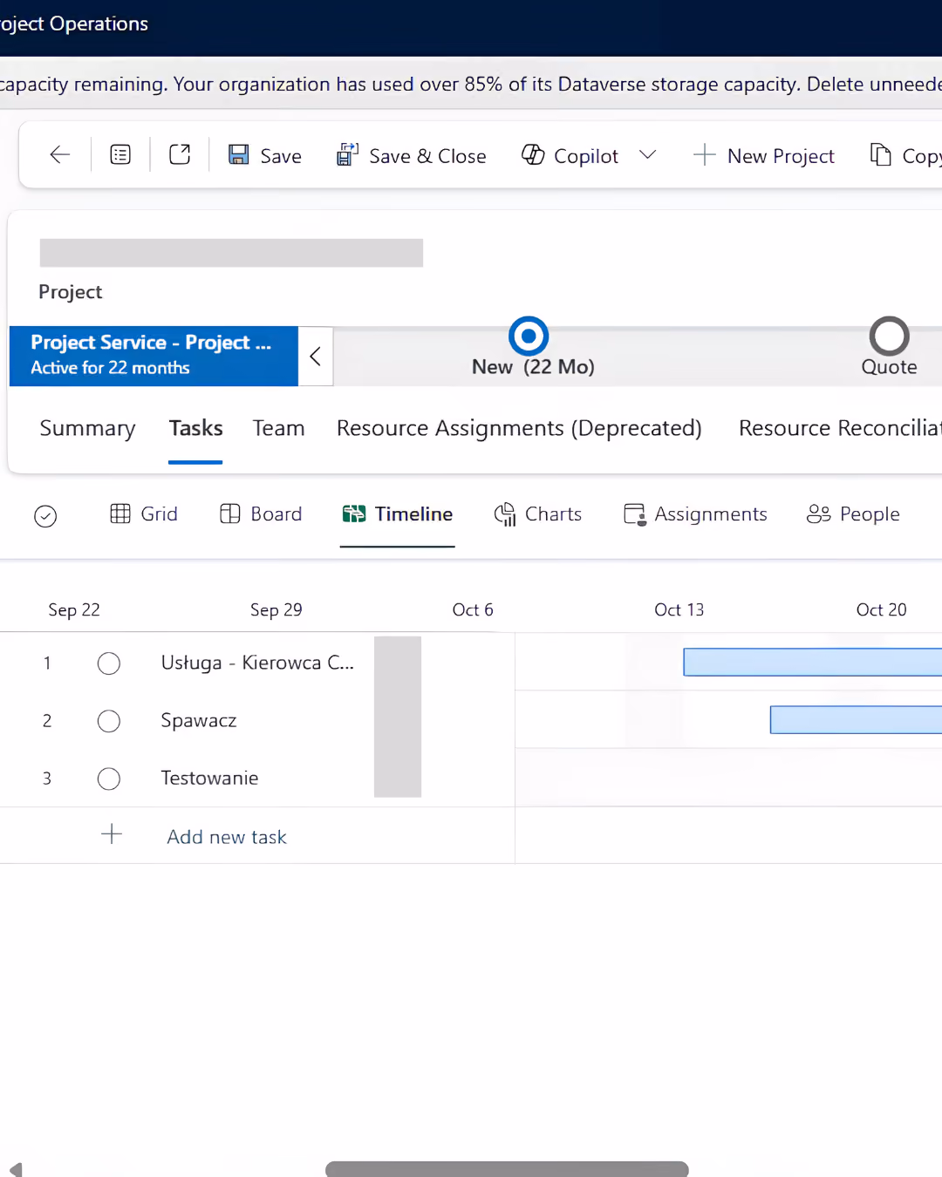Create a New Project
Screen dimensions: 942x1177
(763, 155)
